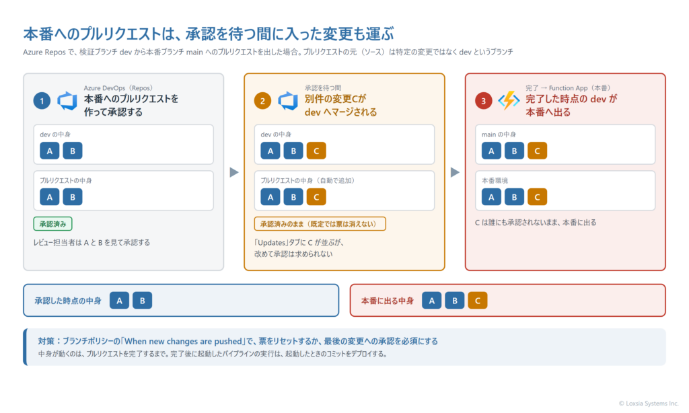The height and width of the screenshot is (413, 689).
Task: Select orange chip C under step 2 'dev の中身'
Action: tap(316, 151)
